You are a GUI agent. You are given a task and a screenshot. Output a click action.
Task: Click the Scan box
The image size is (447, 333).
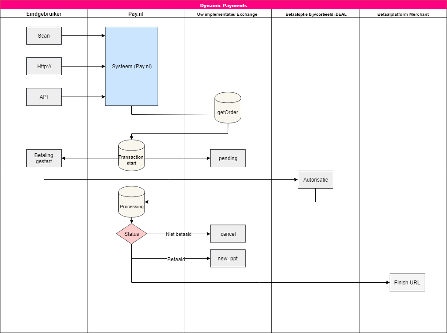(x=44, y=36)
